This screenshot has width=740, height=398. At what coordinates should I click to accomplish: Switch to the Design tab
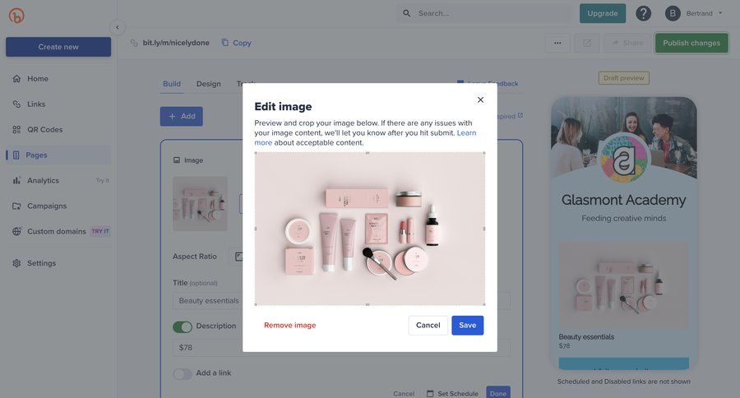click(209, 84)
